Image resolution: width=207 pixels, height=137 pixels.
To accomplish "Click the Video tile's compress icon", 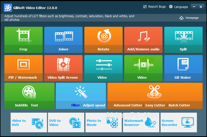I will click(x=144, y=65).
